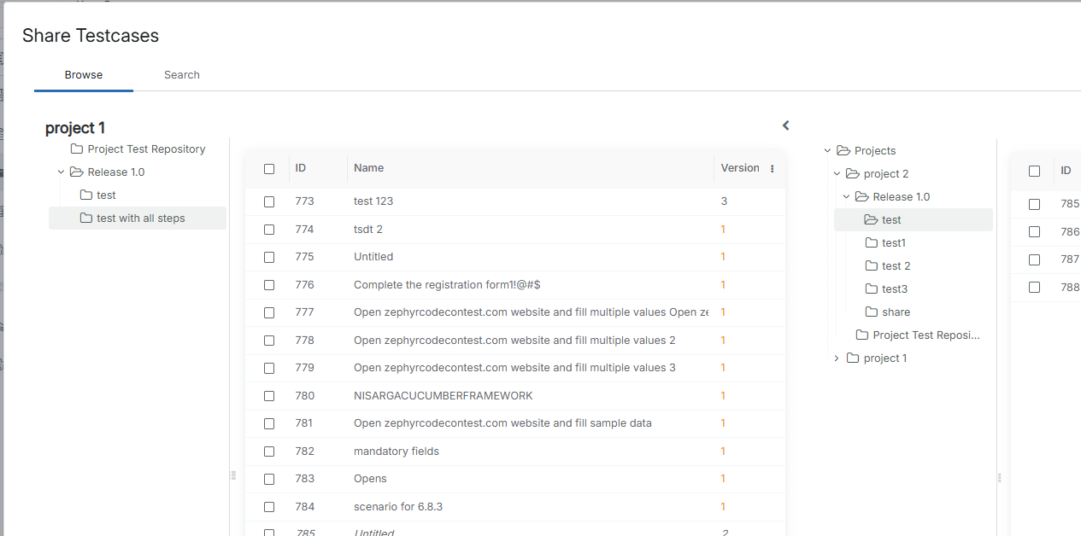Collapse the Release 1.0 node under project 1
Screen dimensions: 1081x536
click(x=62, y=172)
